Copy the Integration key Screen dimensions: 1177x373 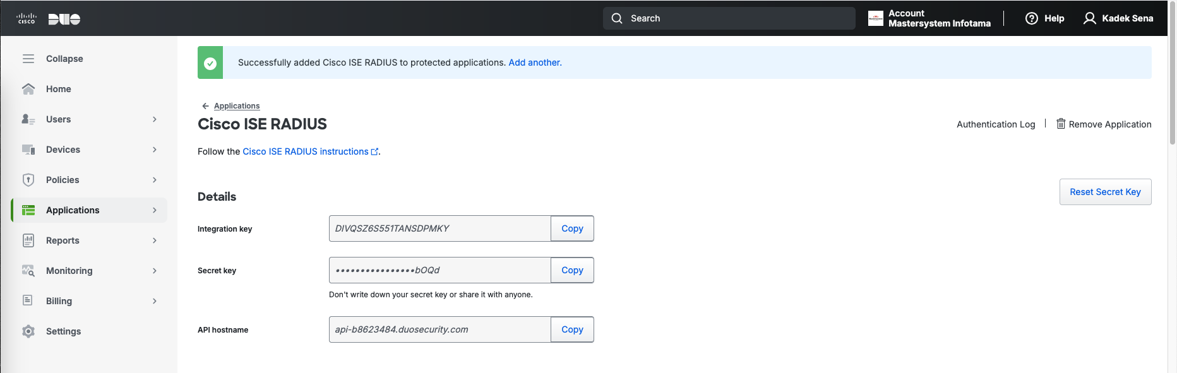(572, 228)
